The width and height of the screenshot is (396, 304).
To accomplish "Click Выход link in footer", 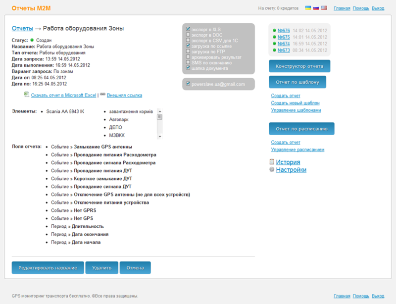I will click(378, 296).
